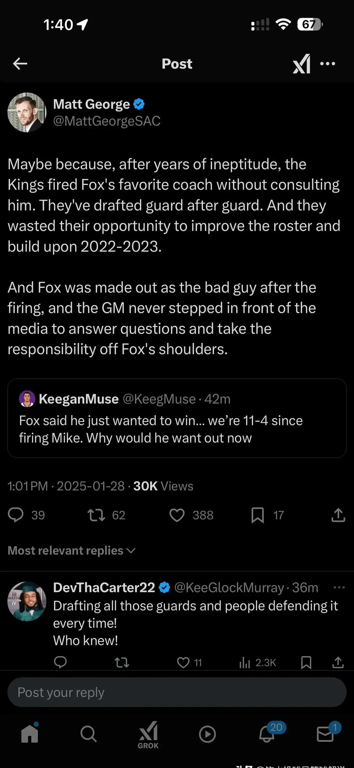Like Matt George's post
Viewport: 354px width, 768px height.
coord(177,515)
